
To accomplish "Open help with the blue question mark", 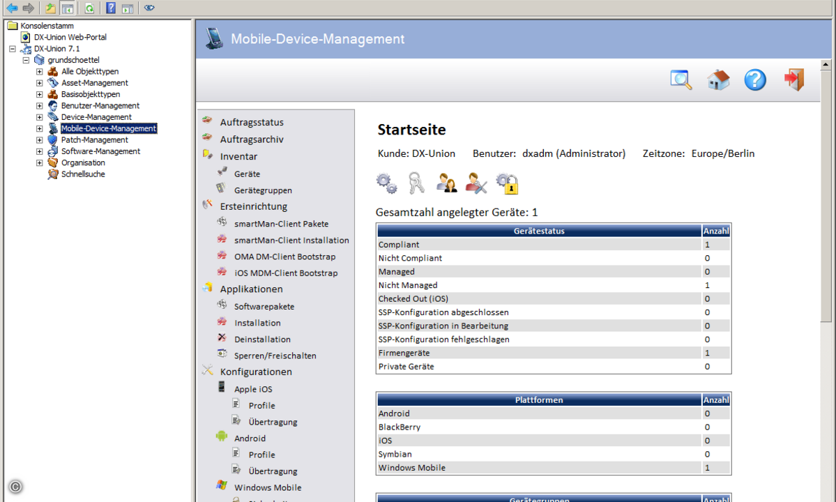I will pyautogui.click(x=755, y=80).
